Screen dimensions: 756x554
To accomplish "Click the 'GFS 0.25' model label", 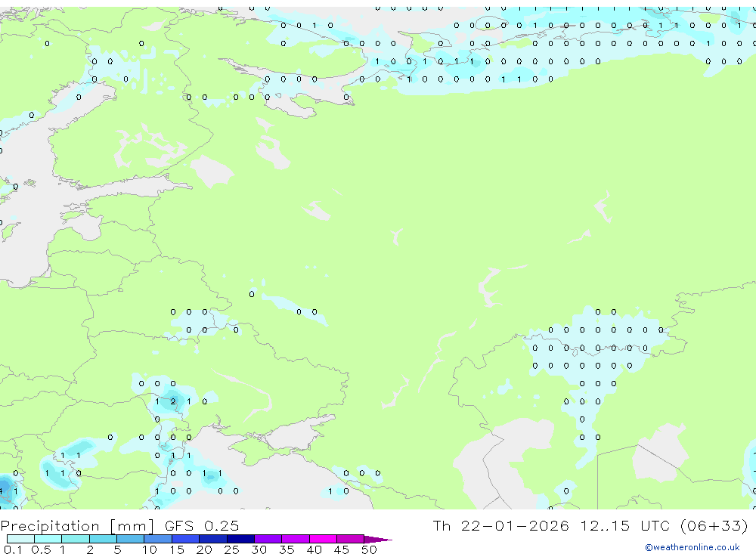I will point(202,525).
